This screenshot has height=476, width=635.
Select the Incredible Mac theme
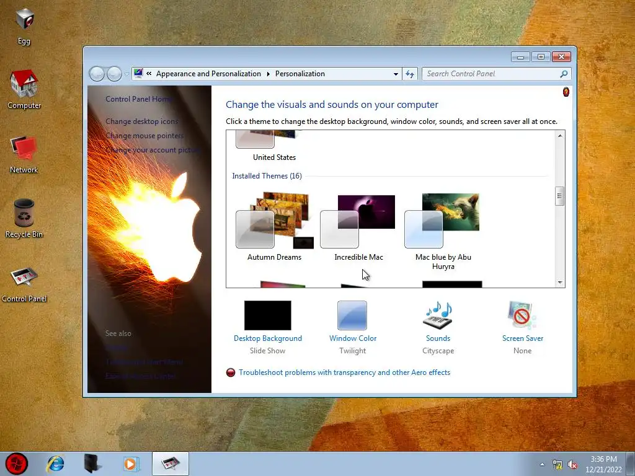(359, 227)
